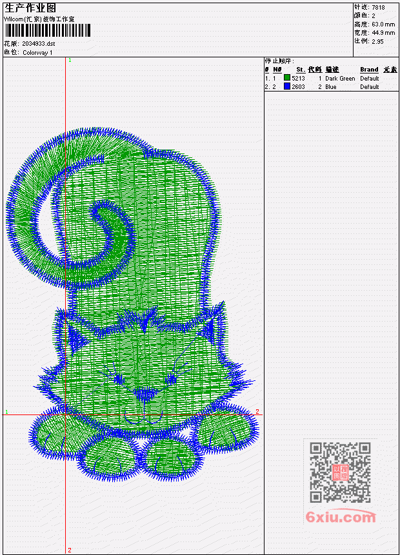This screenshot has height=555, width=400.
Task: Select the barcode under the Wilcom header
Action: [48, 30]
